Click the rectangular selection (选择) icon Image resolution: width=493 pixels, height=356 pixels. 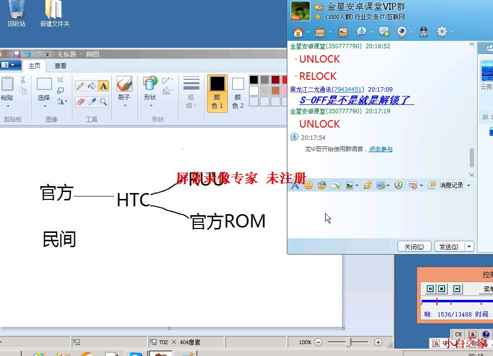click(44, 84)
